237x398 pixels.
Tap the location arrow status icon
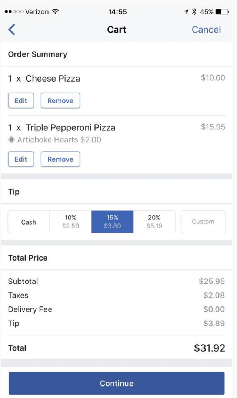pos(186,12)
